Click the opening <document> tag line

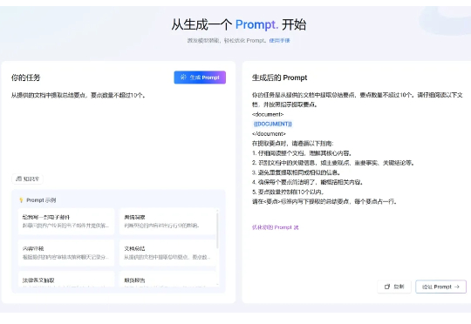(268, 114)
